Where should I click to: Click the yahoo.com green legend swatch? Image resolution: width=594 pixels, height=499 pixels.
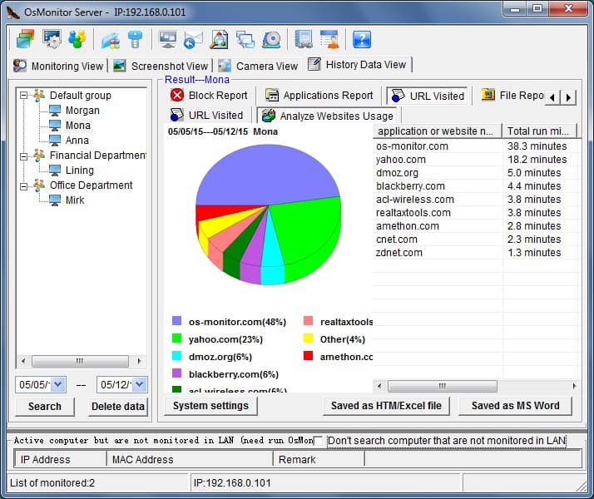[x=176, y=338]
